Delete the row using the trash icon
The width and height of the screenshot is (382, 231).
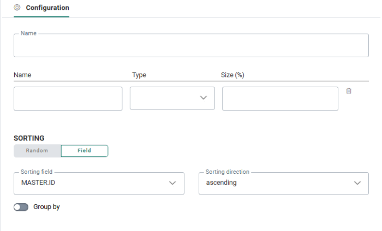tap(349, 91)
